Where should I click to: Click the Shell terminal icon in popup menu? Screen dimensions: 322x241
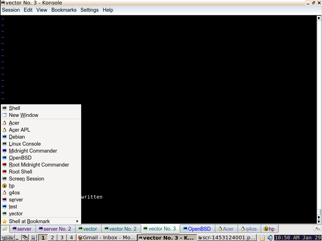(4, 108)
